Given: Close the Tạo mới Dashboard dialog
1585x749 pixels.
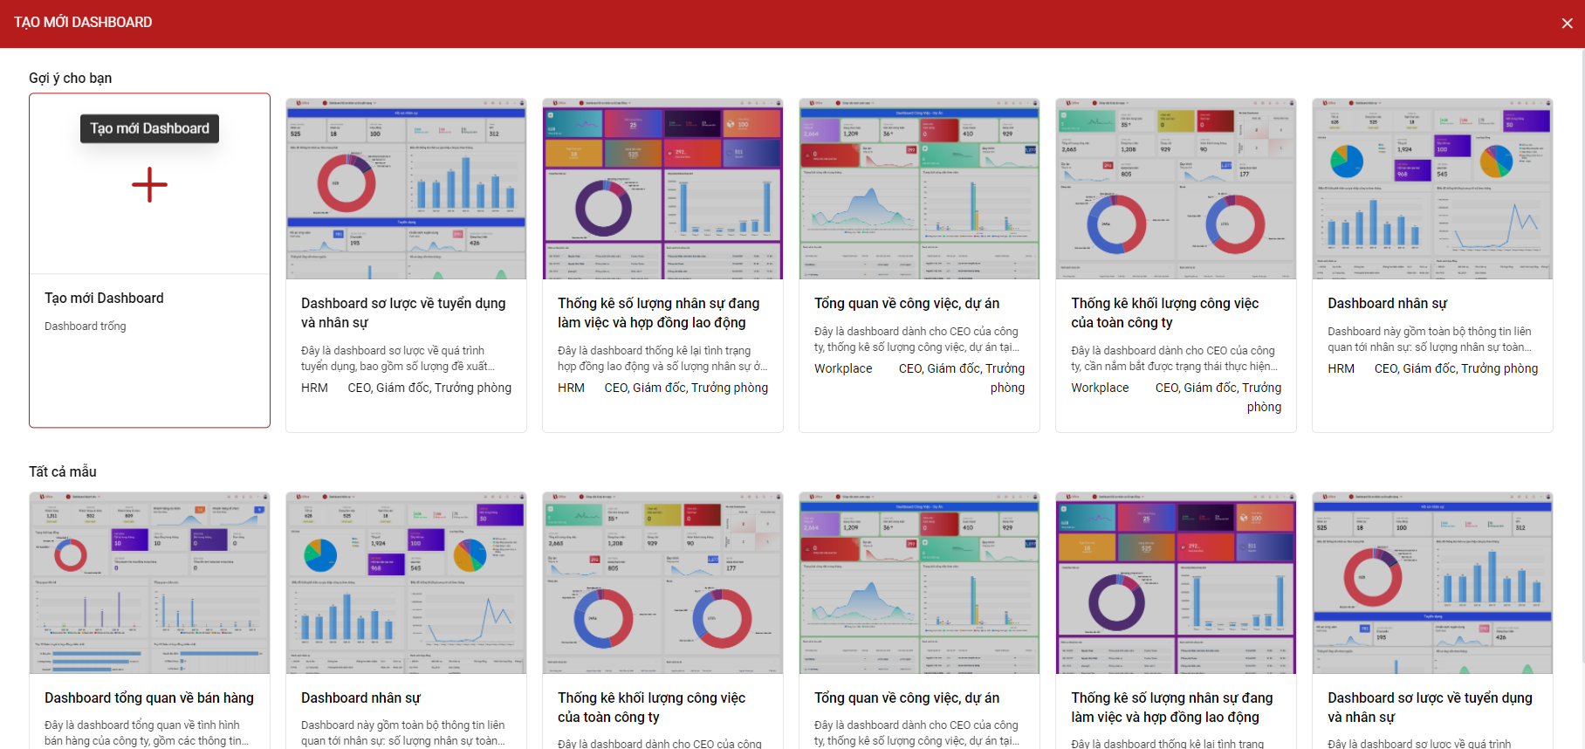Looking at the screenshot, I should tap(1567, 24).
